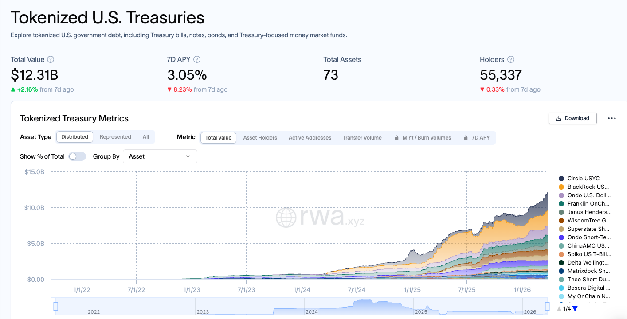Screen dimensions: 627x319
Task: Click the 7D APY info help icon
Action: (197, 59)
